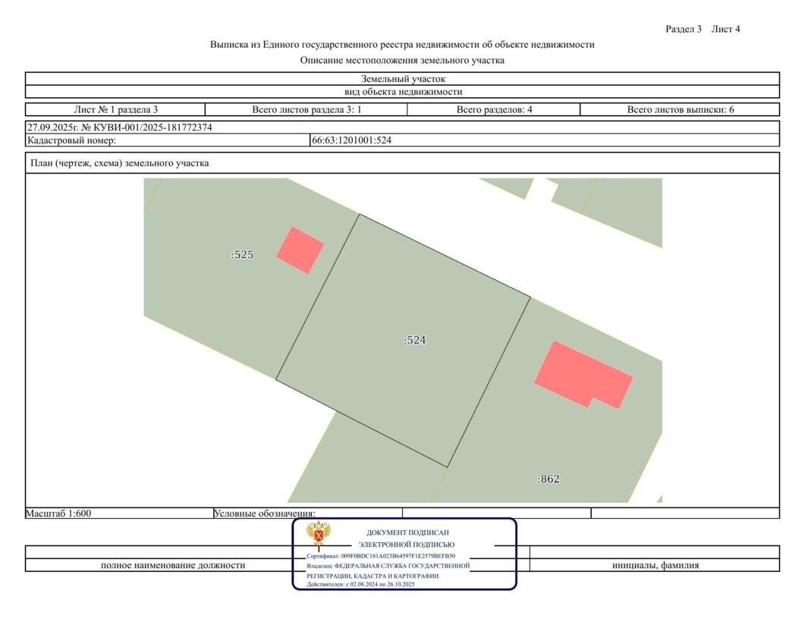Click the coat of arms emblem in signature stamp
Viewport: 805px width, 622px height.
[318, 534]
